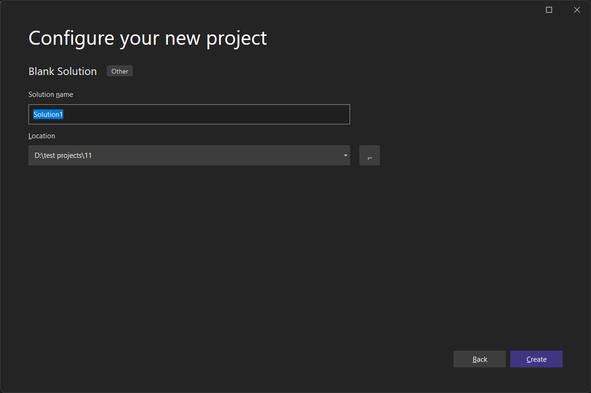591x393 pixels.
Task: Click the "Blank Solution" heading
Action: click(62, 71)
